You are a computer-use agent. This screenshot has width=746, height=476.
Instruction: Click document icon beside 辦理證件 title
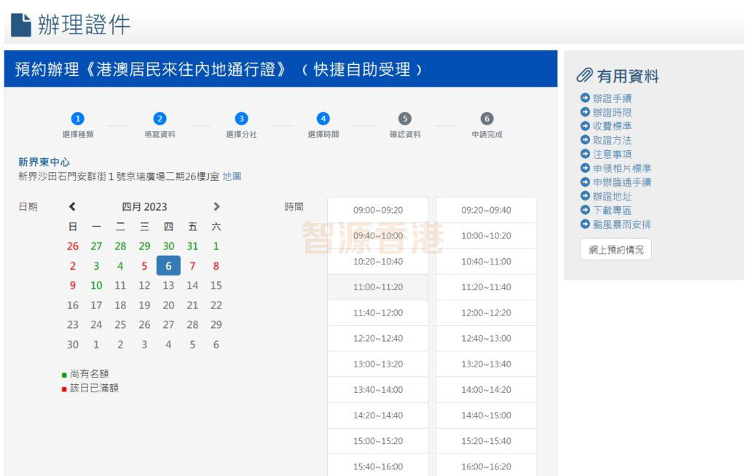click(x=21, y=25)
